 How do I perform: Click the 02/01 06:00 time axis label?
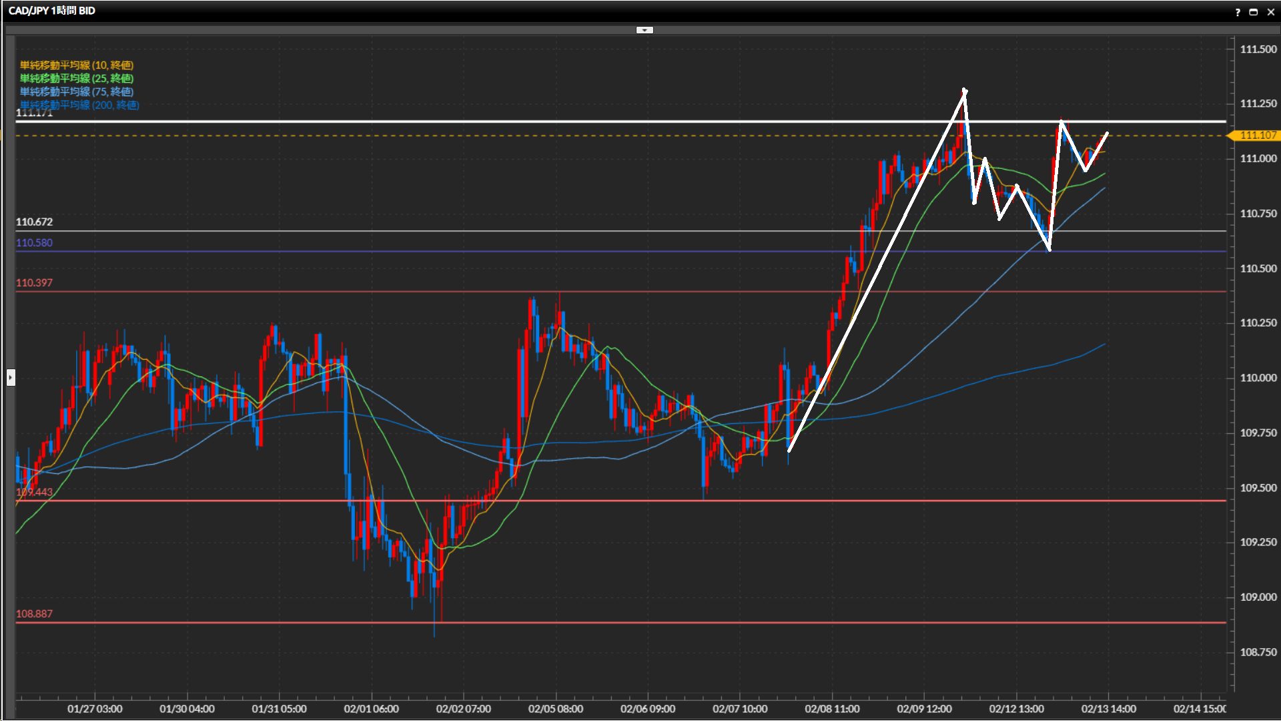coord(371,709)
